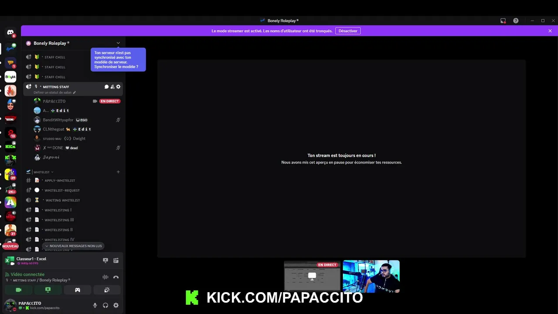Image resolution: width=558 pixels, height=314 pixels.
Task: Open server with the 39 badge
Action: coord(10,174)
